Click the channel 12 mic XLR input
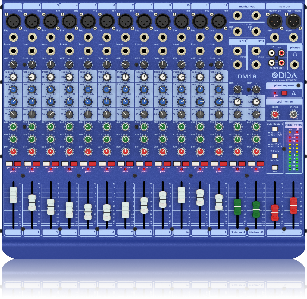The height and width of the screenshot is (299, 307). (x=219, y=21)
